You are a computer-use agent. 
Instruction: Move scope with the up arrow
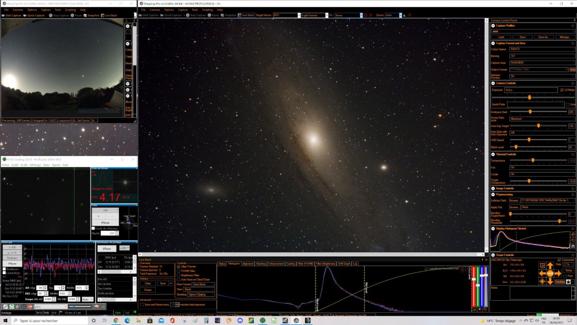[x=550, y=266]
